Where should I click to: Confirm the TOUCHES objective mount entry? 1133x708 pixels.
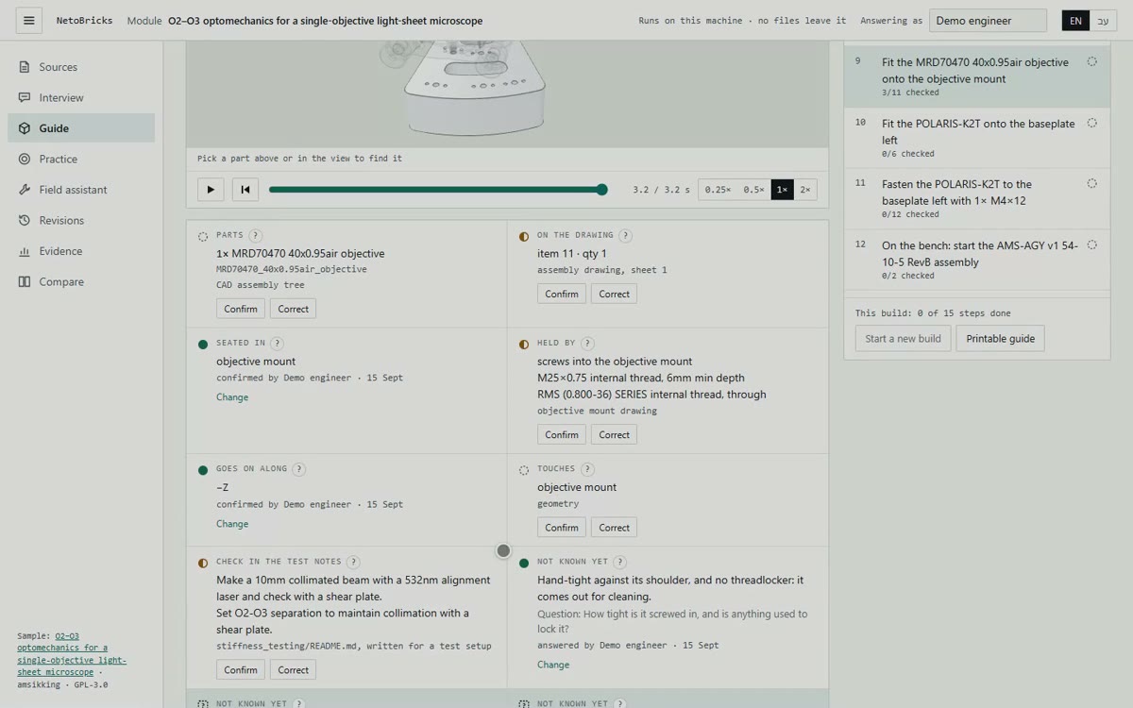(x=561, y=528)
